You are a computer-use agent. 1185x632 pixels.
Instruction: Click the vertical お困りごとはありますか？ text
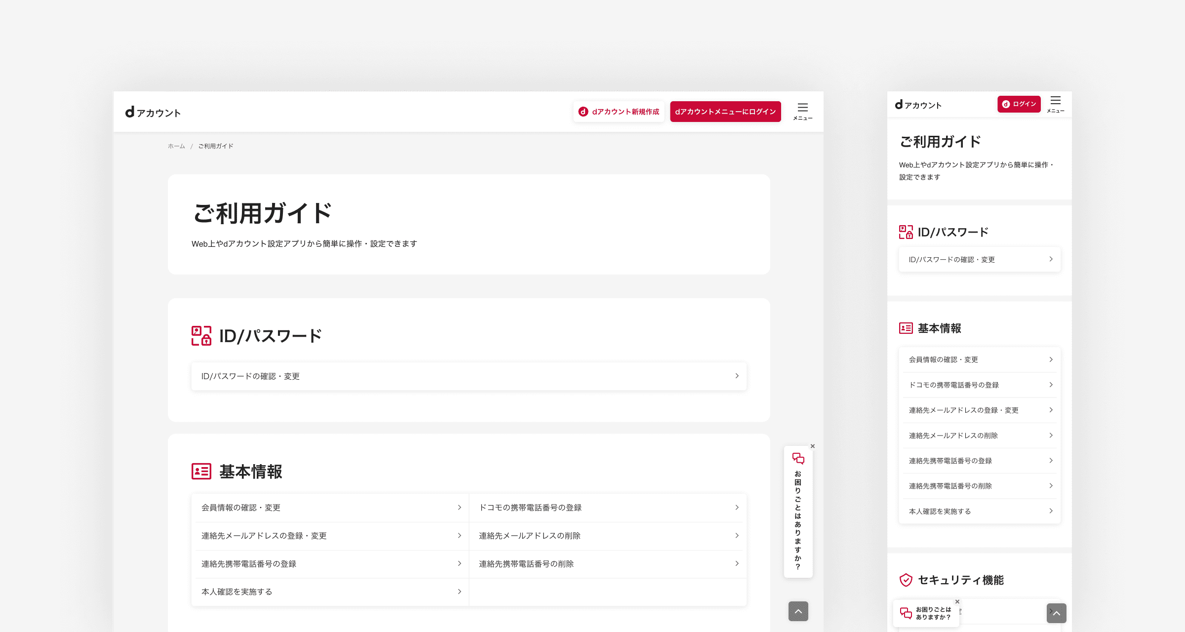[798, 520]
